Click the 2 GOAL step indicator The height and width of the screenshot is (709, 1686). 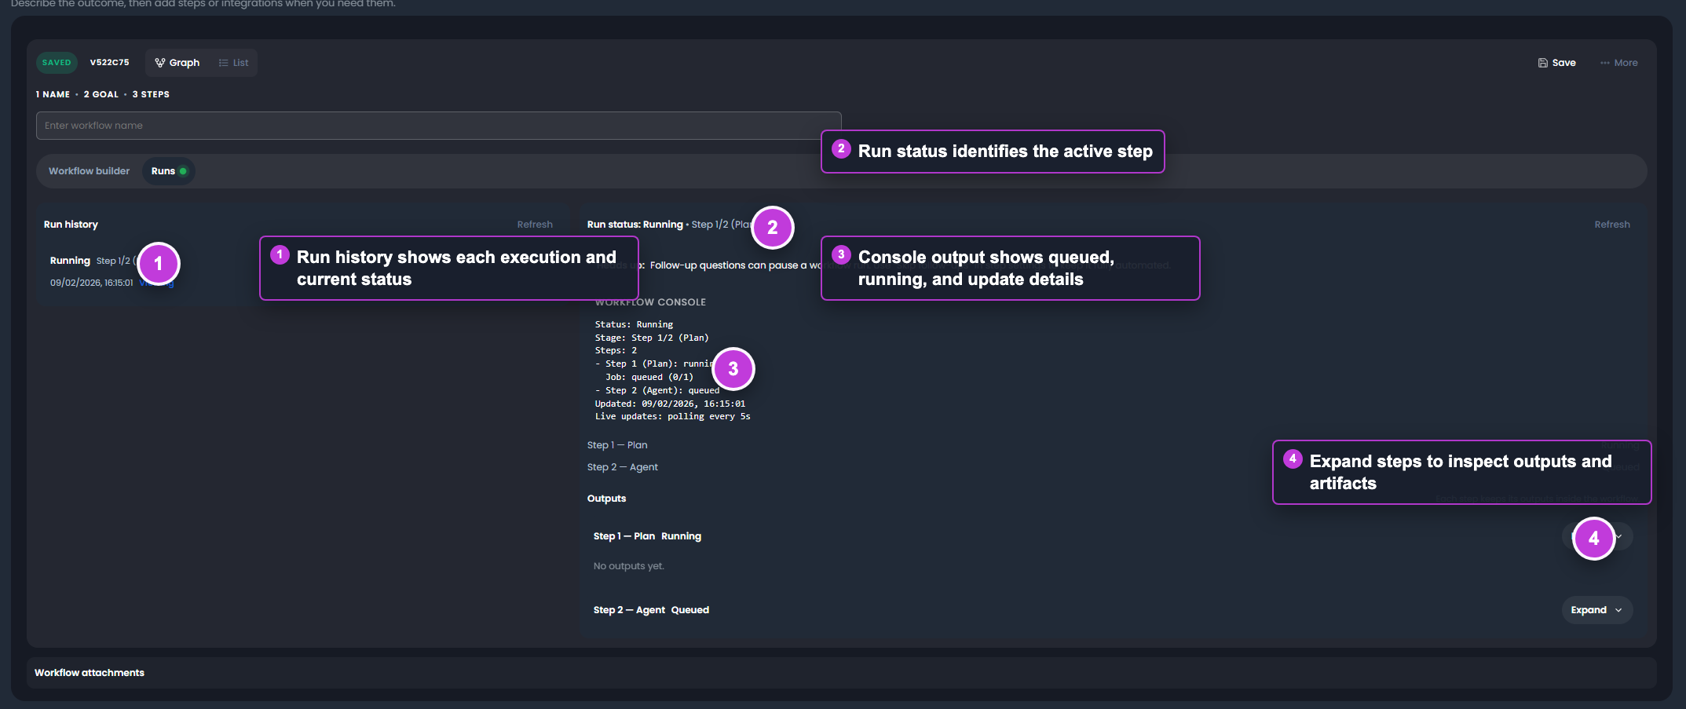[x=101, y=94]
